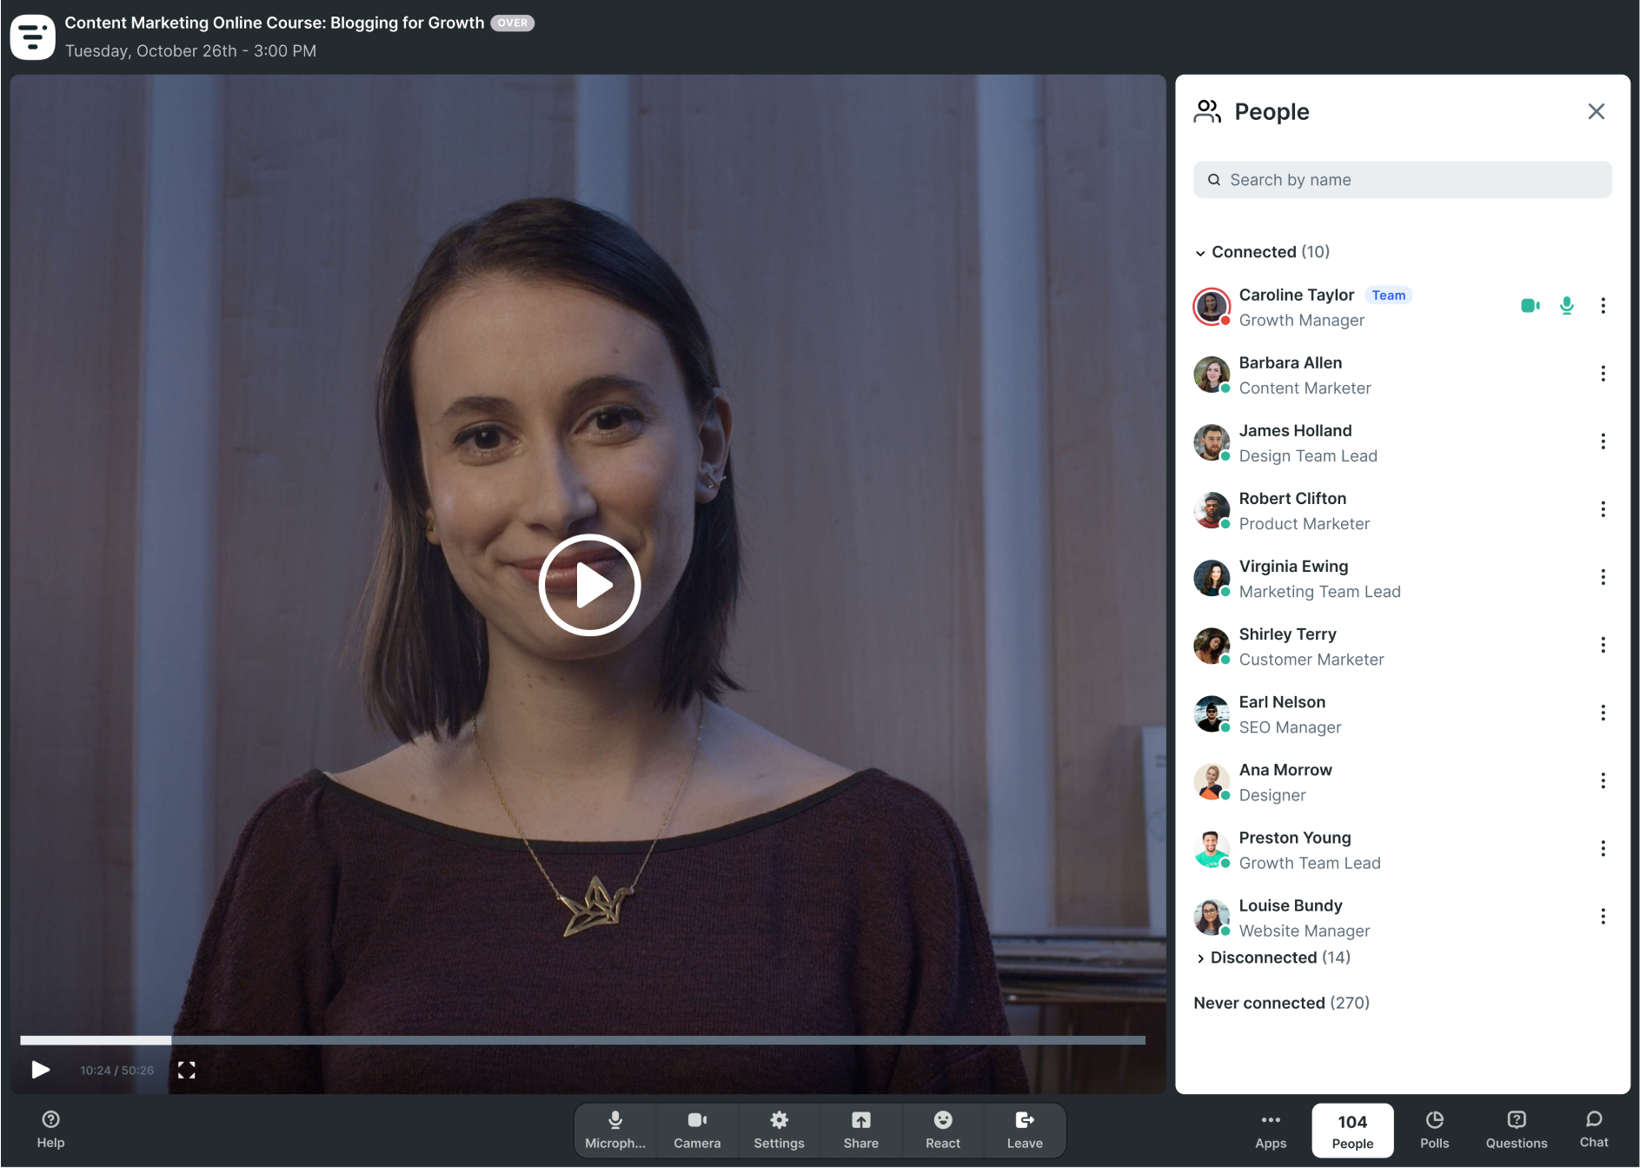Open more options for Virginia Ewing
This screenshot has height=1168, width=1640.
(x=1603, y=577)
